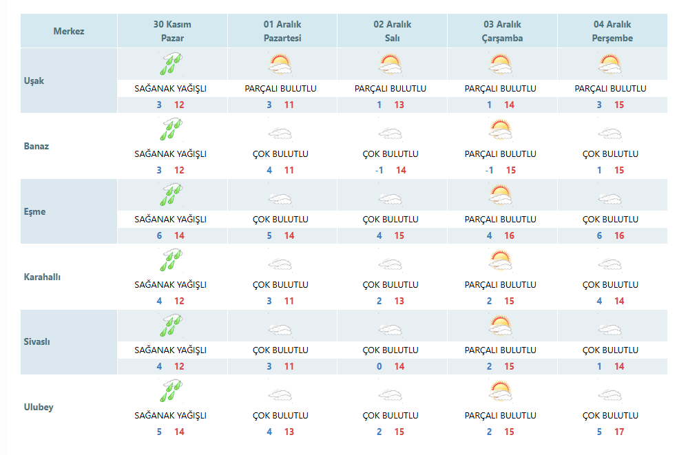
Task: Click Ulubey's partly cloudy sun icon for 03 Aralık
Action: coord(501,391)
